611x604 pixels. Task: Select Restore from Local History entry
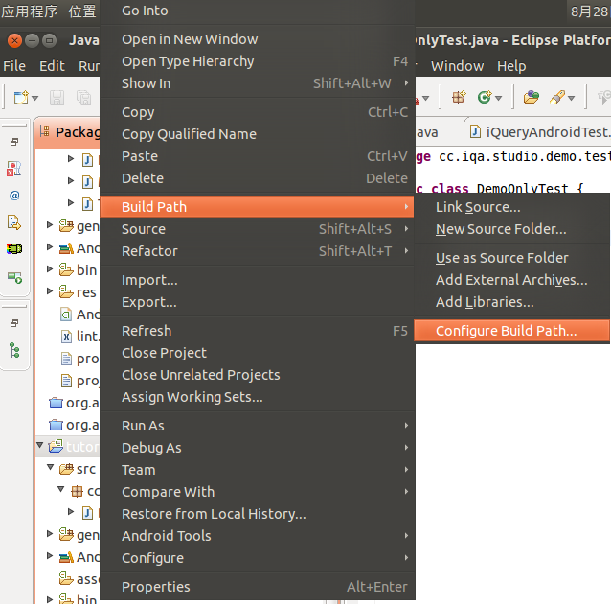[x=258, y=514]
